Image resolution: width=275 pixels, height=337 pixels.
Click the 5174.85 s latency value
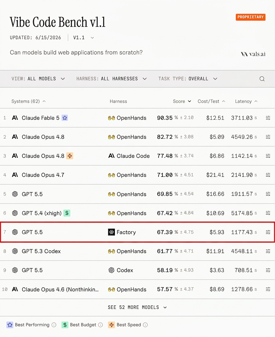(244, 213)
